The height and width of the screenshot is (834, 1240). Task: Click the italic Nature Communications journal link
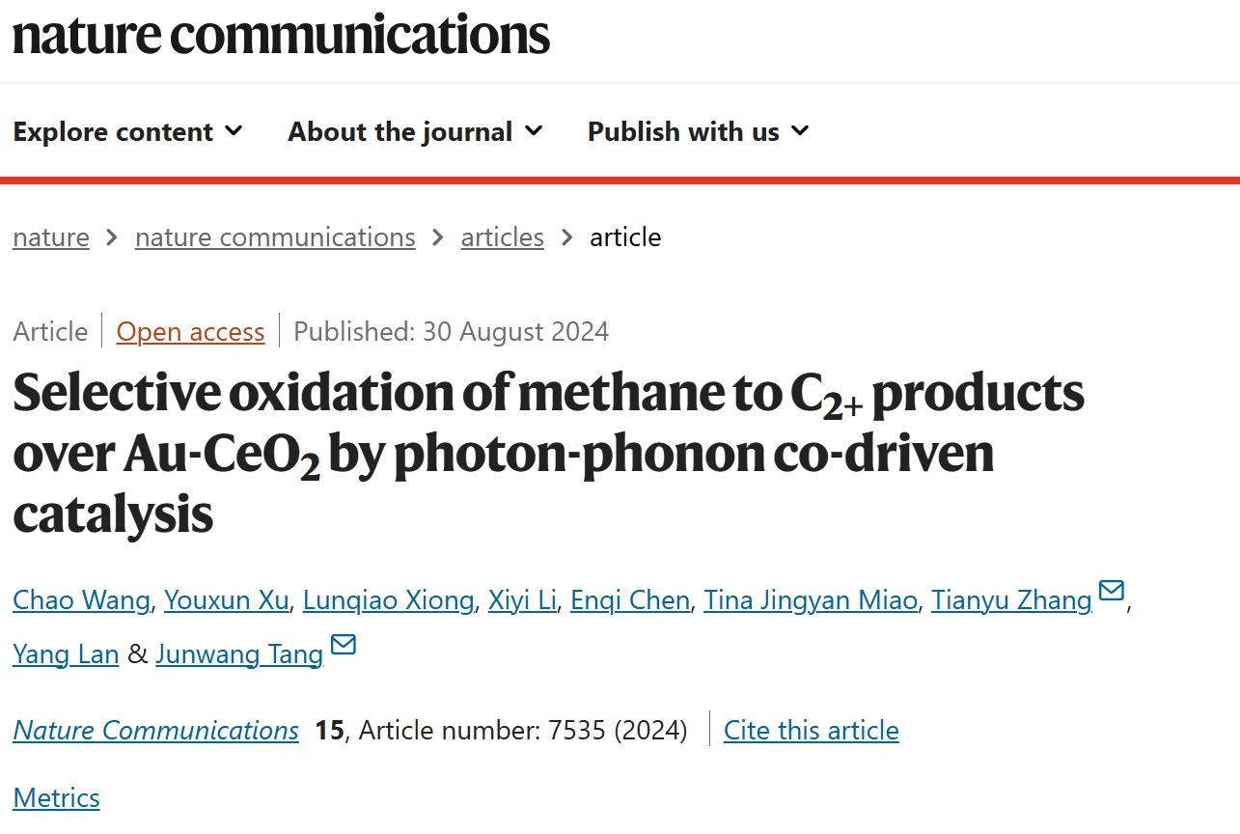[x=155, y=731]
